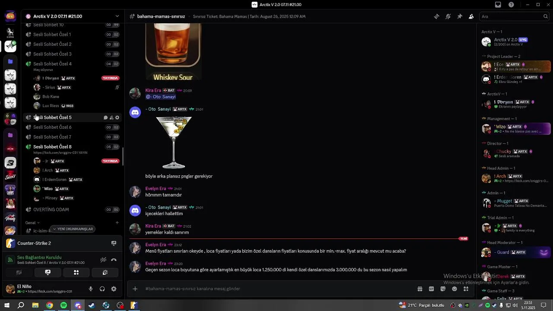The width and height of the screenshot is (553, 311).
Task: Click the plus attachment button in message box
Action: pos(135,289)
